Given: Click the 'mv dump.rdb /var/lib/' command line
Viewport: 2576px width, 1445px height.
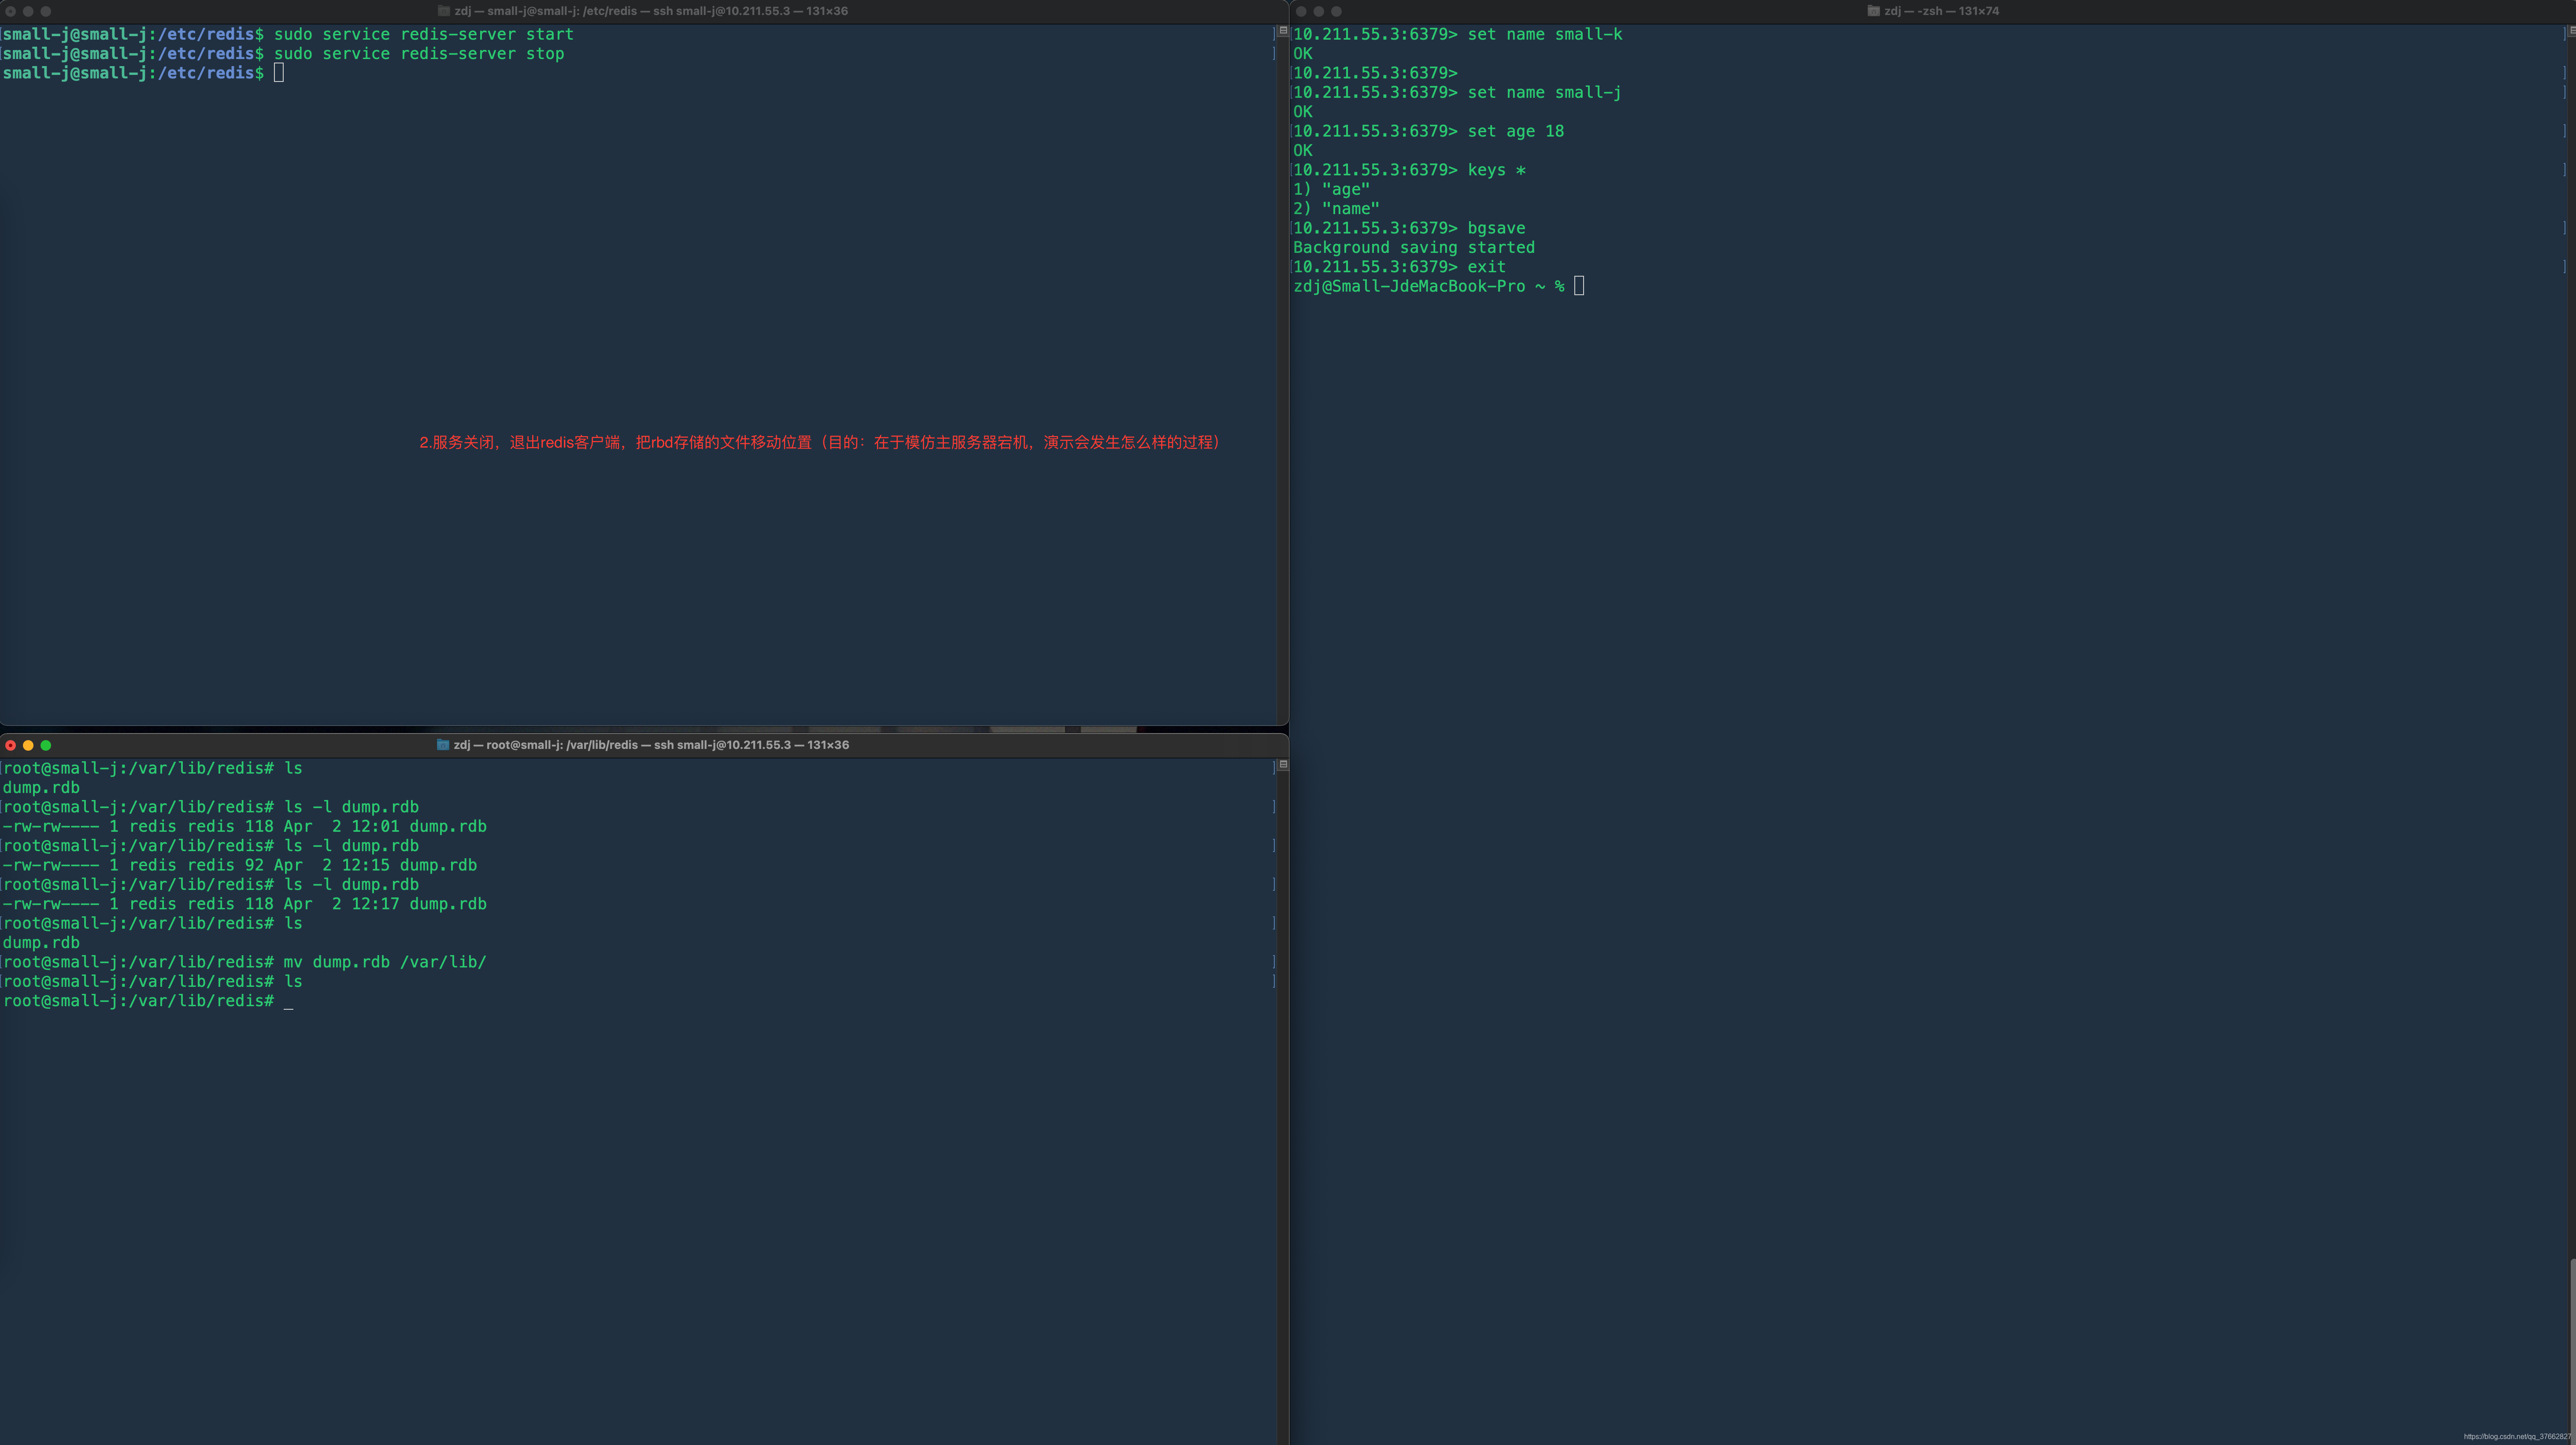Looking at the screenshot, I should coord(245,962).
